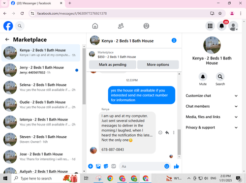Open Chrome three-dot menu

(x=241, y=13)
